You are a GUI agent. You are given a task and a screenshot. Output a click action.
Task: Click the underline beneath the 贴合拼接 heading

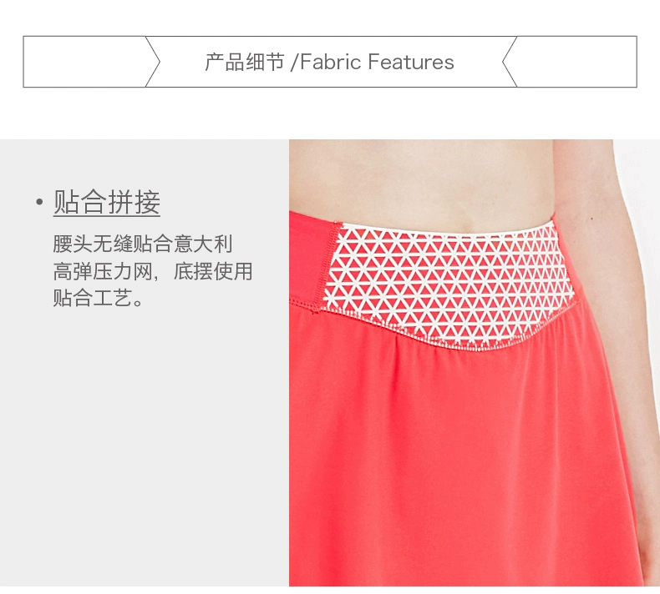pos(107,217)
